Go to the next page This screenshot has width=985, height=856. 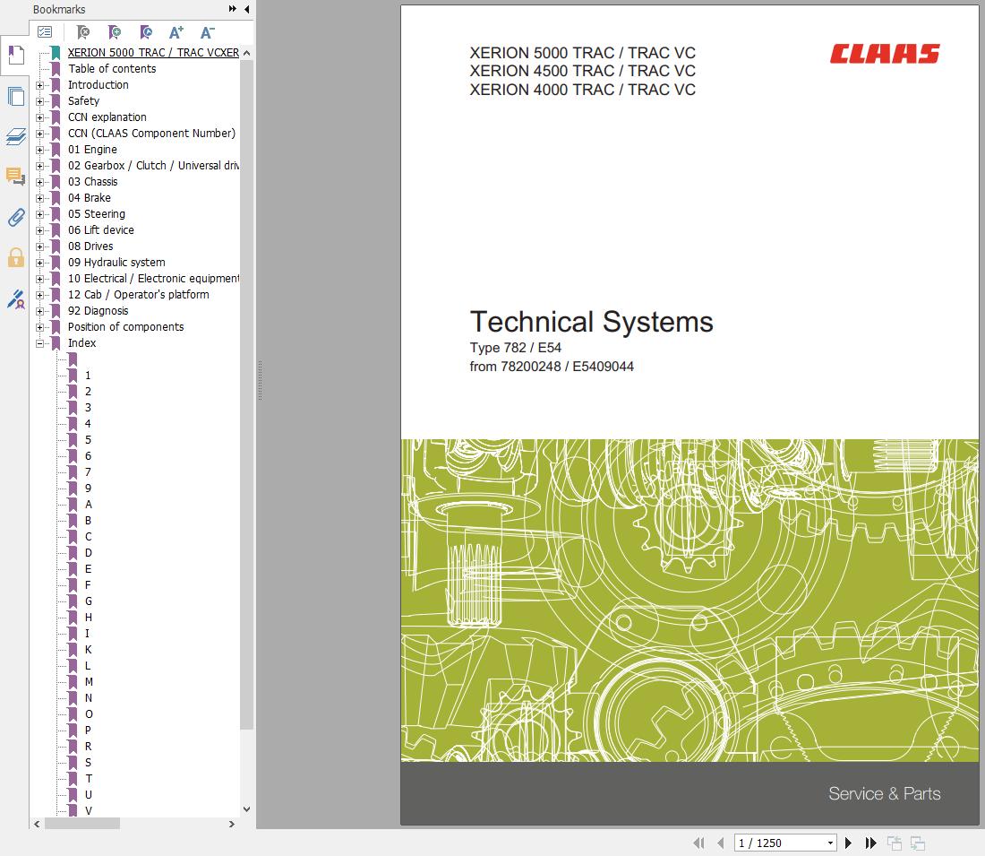point(849,843)
